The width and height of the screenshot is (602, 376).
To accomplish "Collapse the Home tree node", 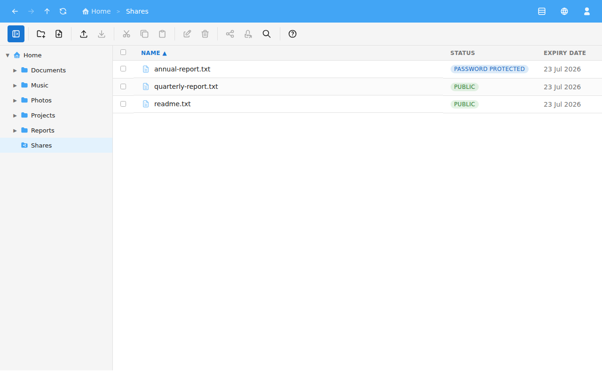I will coord(8,55).
